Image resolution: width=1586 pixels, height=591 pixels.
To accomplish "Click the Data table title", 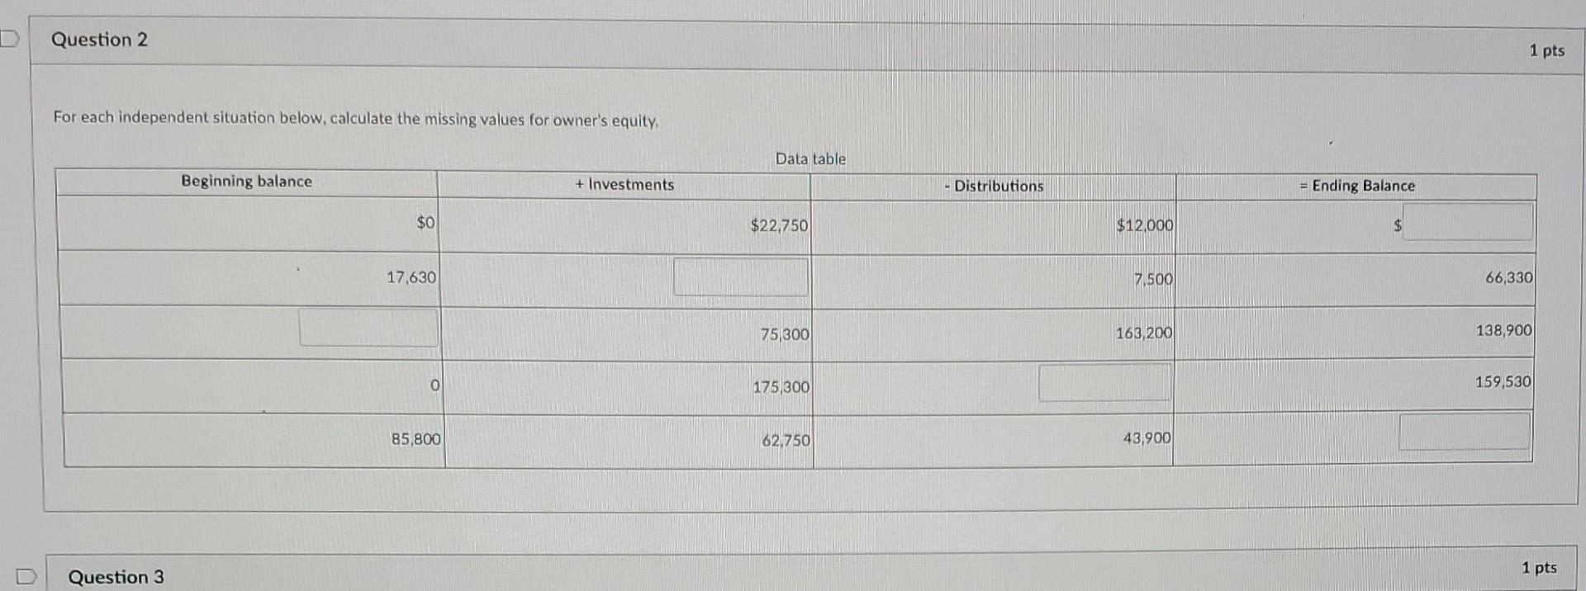I will (810, 158).
